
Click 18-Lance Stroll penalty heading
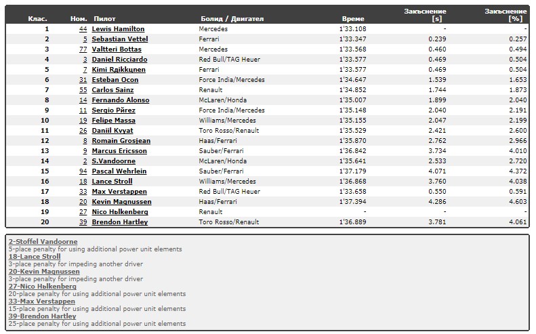coord(35,257)
